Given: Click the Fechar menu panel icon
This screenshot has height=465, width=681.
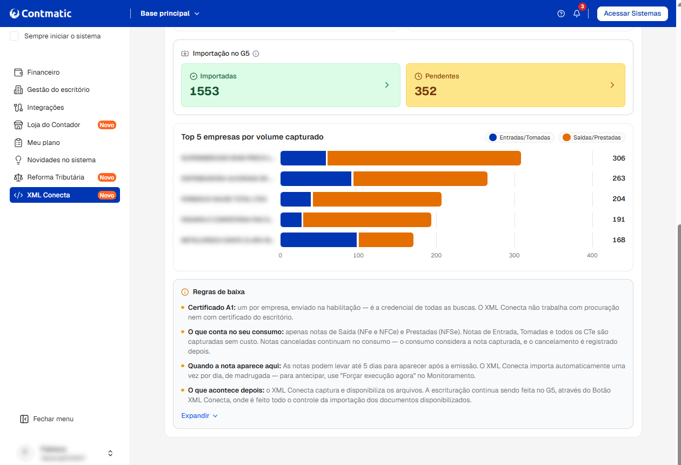Looking at the screenshot, I should [24, 419].
